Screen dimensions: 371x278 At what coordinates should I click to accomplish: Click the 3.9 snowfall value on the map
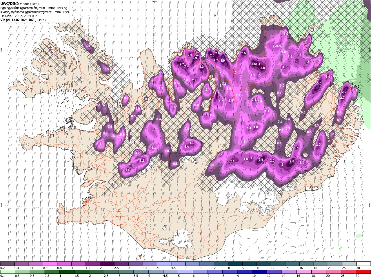point(223,61)
